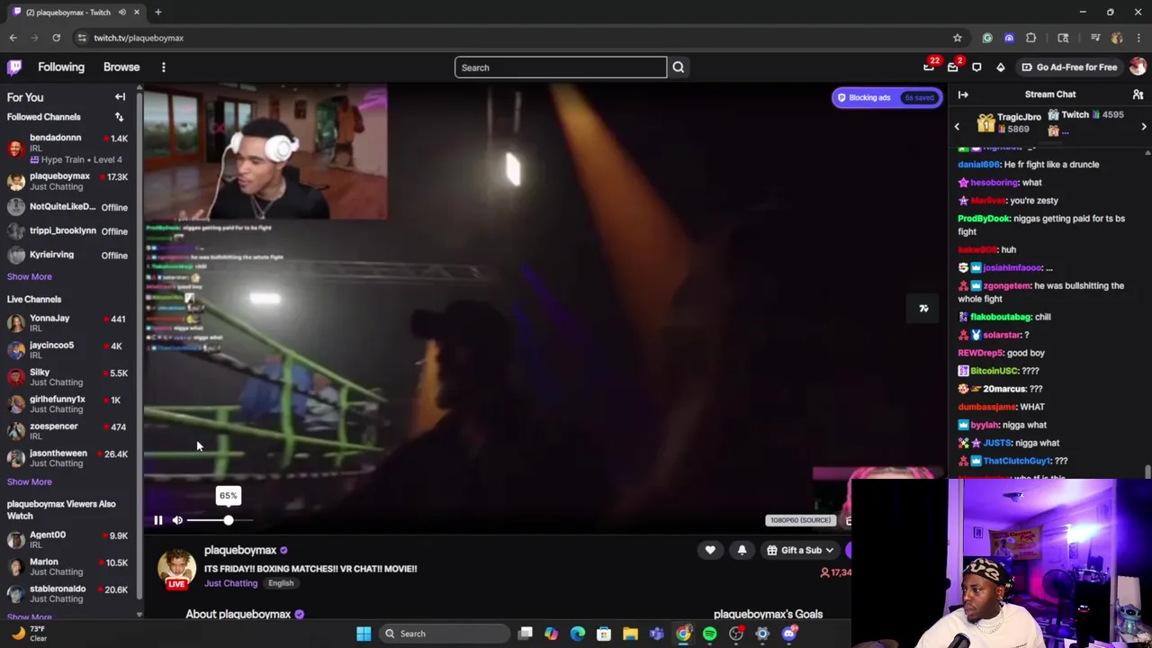Collapse Stream Chat with the arrow icon
Screen dimensions: 1152x648
click(963, 94)
